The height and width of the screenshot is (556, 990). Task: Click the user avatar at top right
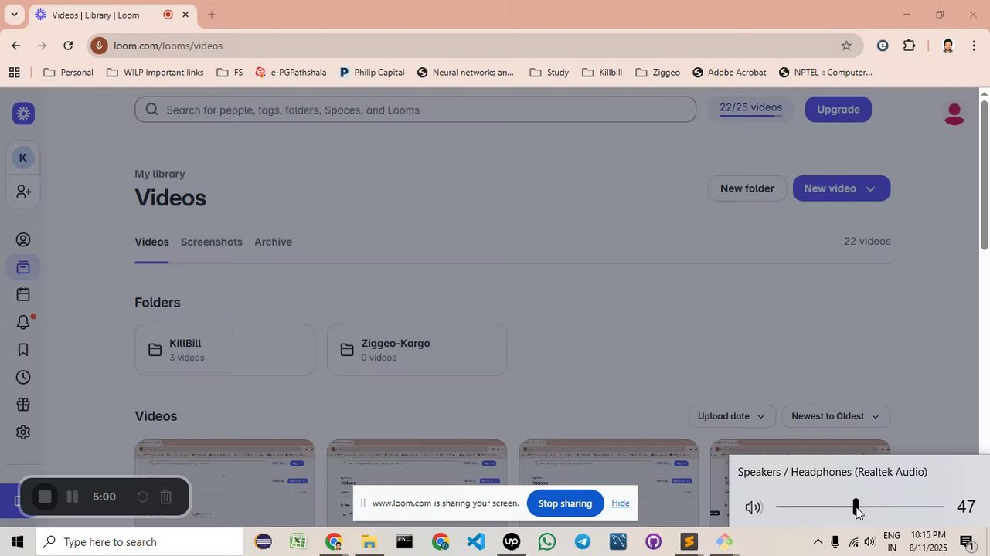click(954, 114)
